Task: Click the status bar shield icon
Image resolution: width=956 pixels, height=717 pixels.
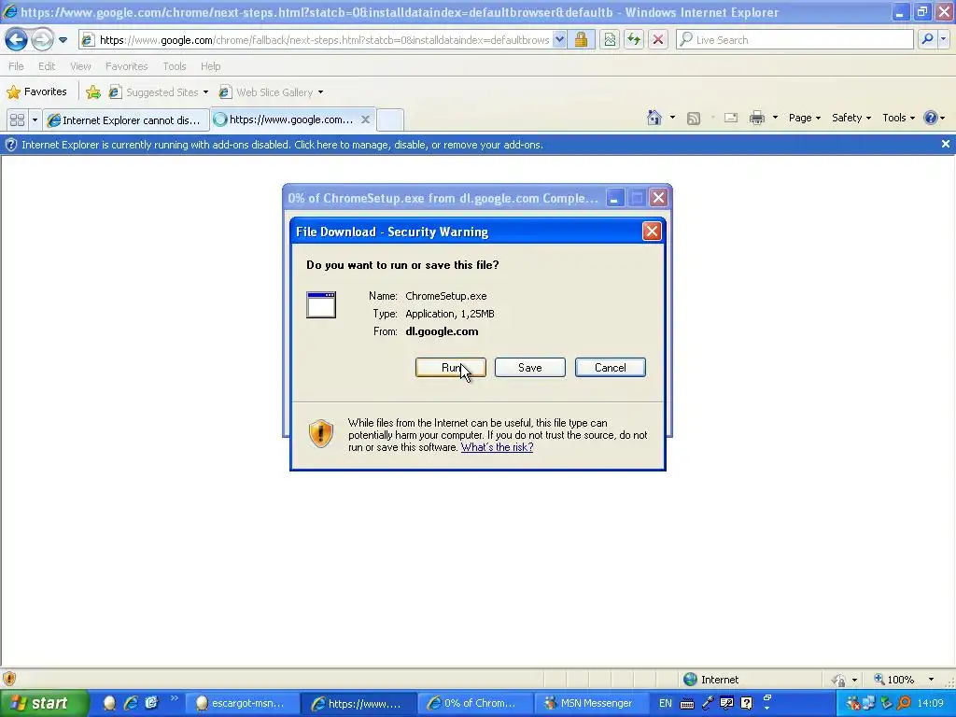Action: pyautogui.click(x=9, y=679)
